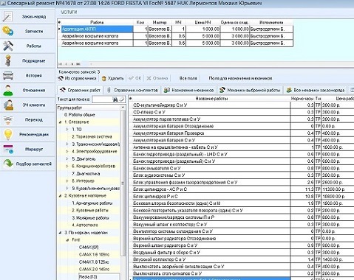Image resolution: width=354 pixels, height=280 pixels.
Task: Select 2. Тормозная система tree item
Action: [x=92, y=136]
